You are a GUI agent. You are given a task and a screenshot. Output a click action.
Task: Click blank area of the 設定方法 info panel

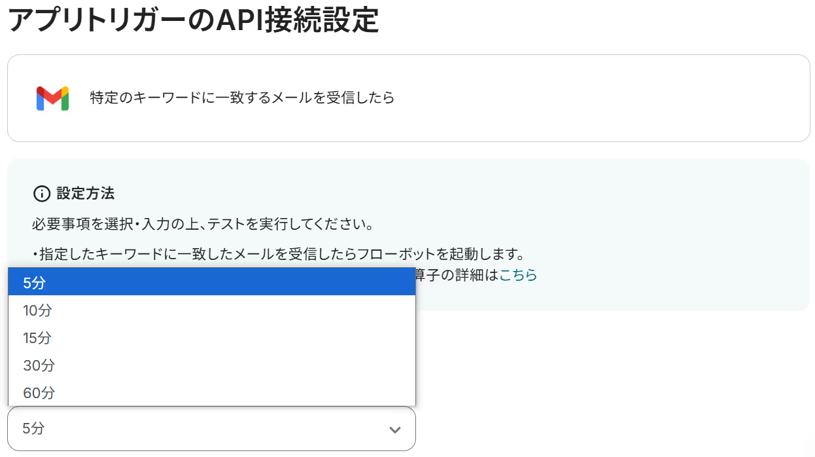click(x=654, y=196)
